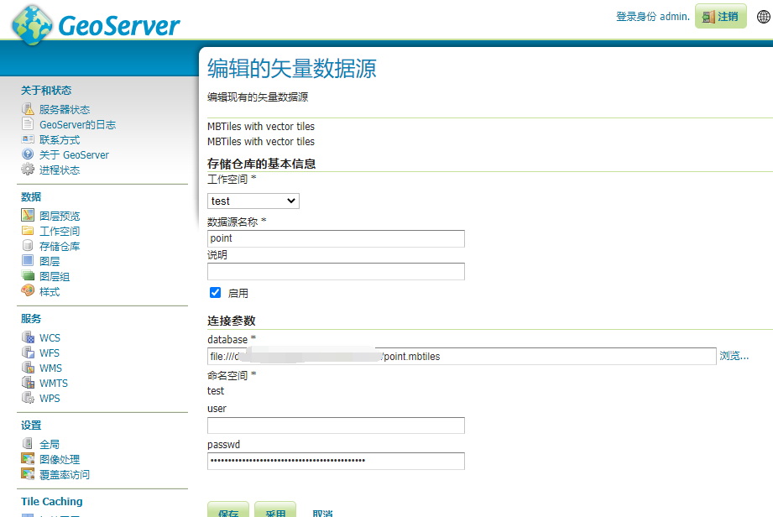Click the Stores database icon
This screenshot has width=773, height=517.
[x=28, y=246]
